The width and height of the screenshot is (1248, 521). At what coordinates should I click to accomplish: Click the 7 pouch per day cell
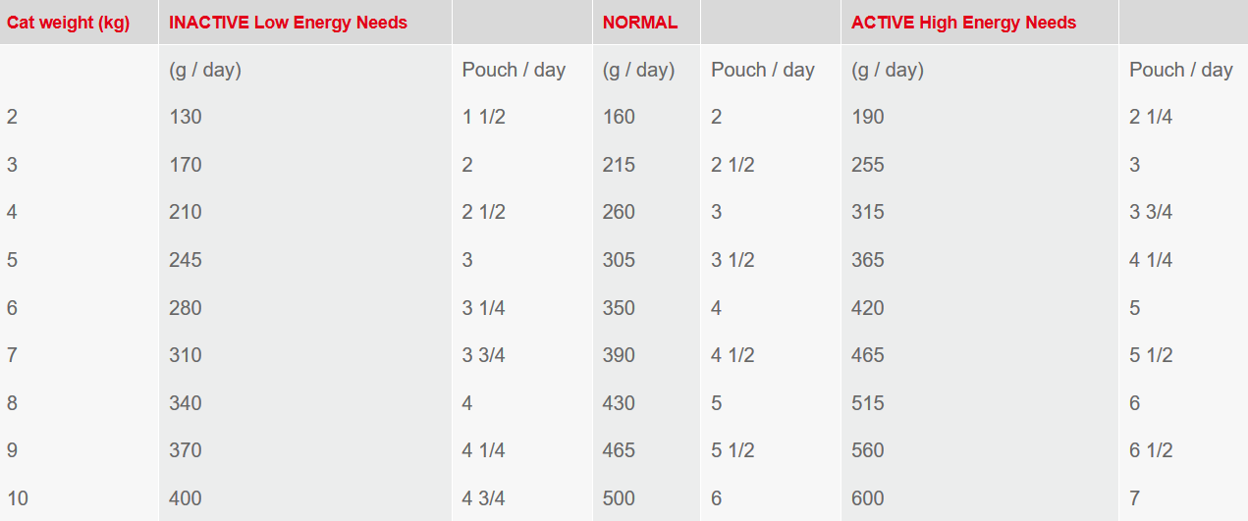(x=1135, y=498)
